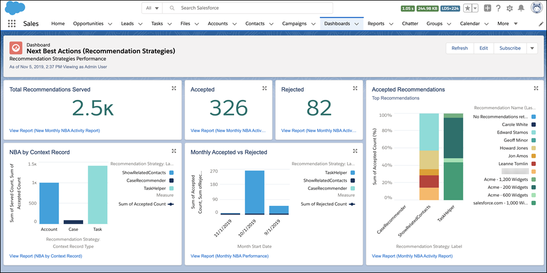This screenshot has height=273, width=547.
Task: Click the Salesforce cloud logo
Action: tap(14, 8)
